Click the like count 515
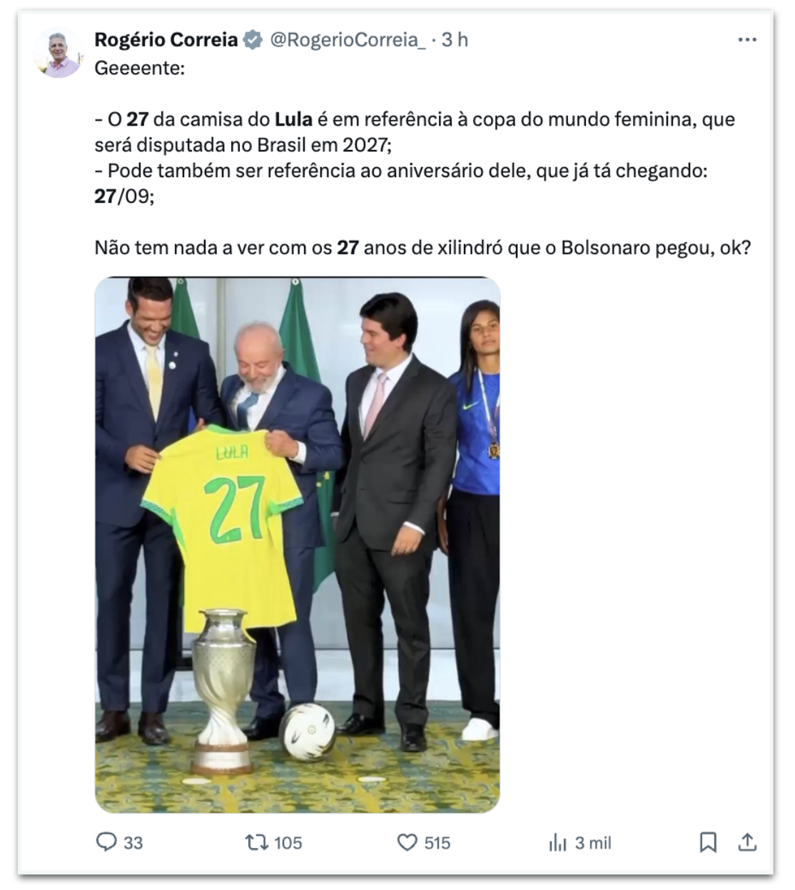 coord(437,843)
